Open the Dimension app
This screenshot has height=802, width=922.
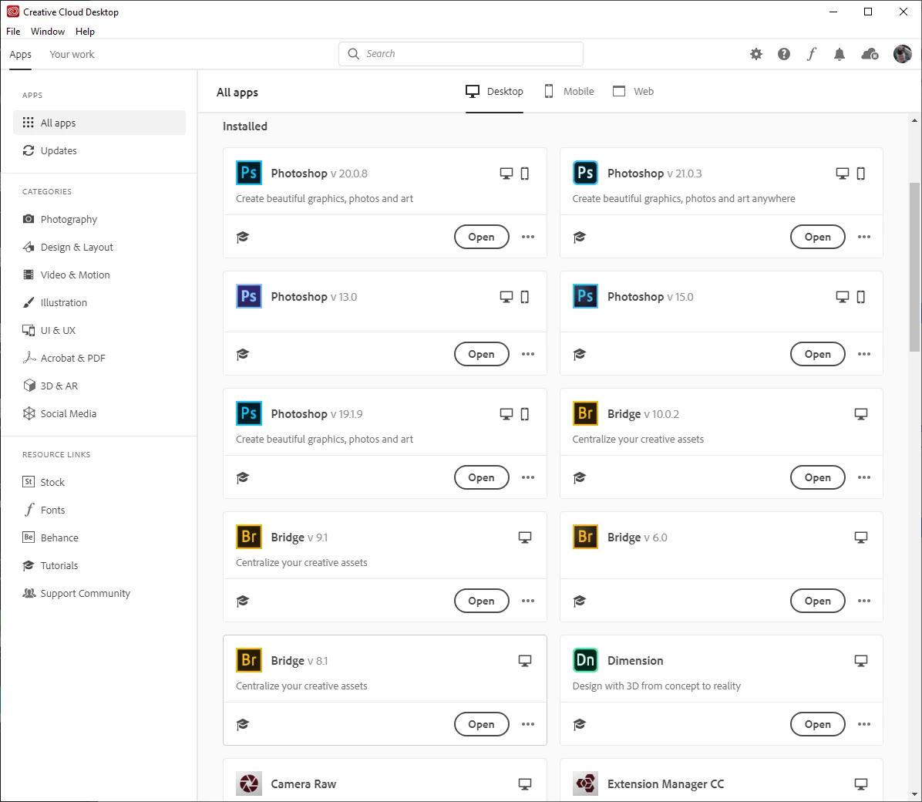pos(817,724)
